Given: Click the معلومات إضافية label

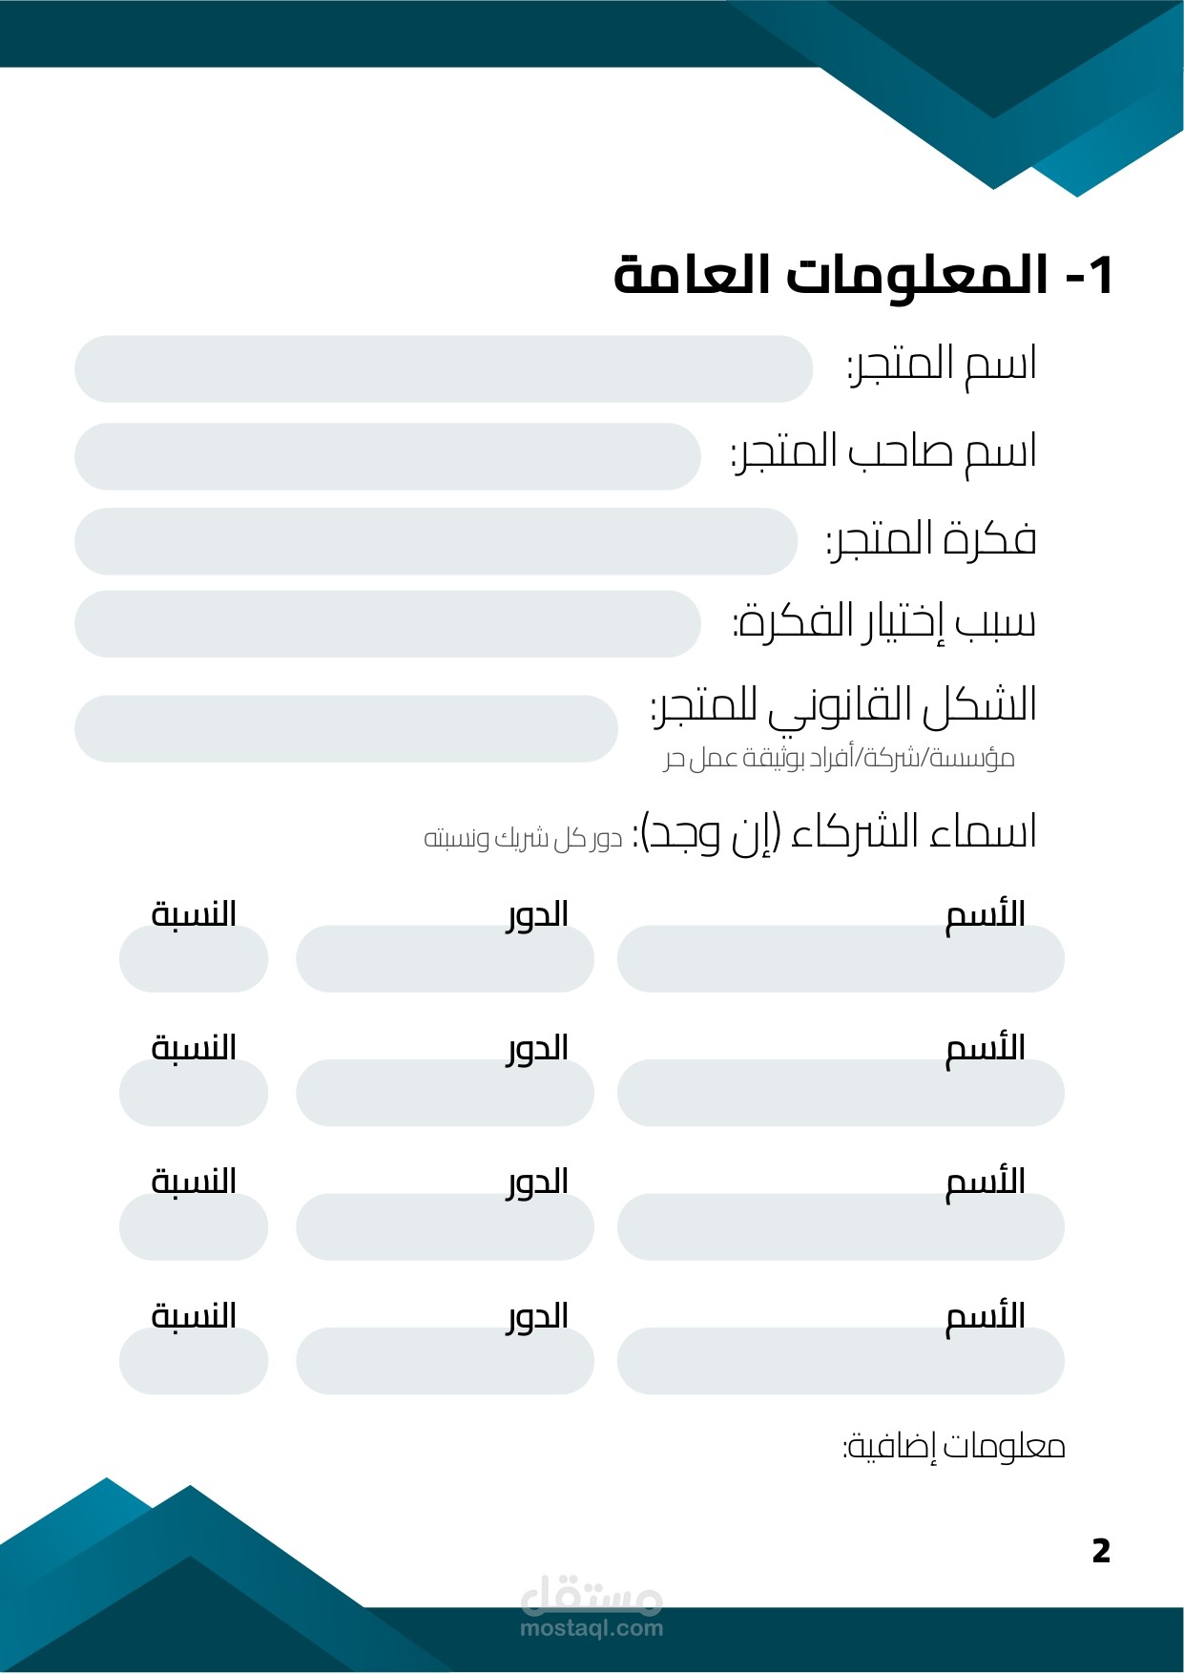Looking at the screenshot, I should (953, 1447).
